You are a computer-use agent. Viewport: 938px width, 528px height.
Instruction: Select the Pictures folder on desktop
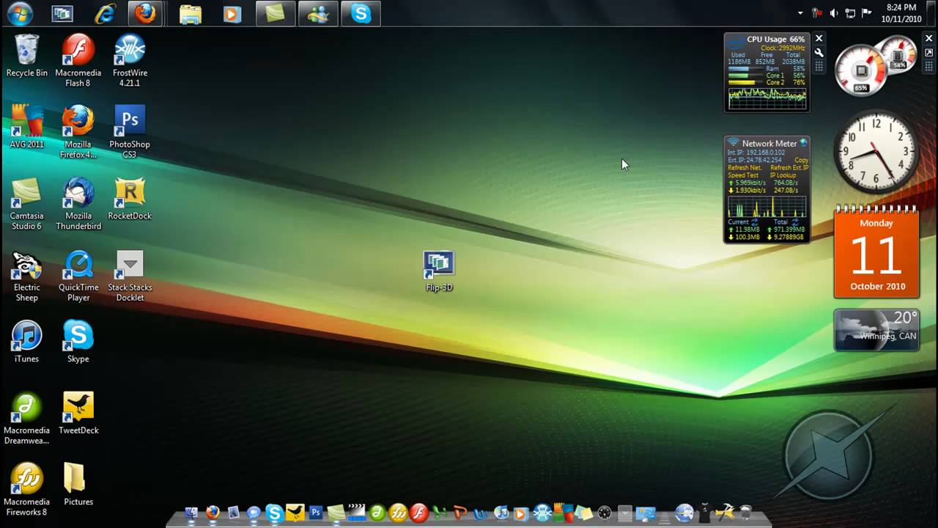(x=78, y=484)
